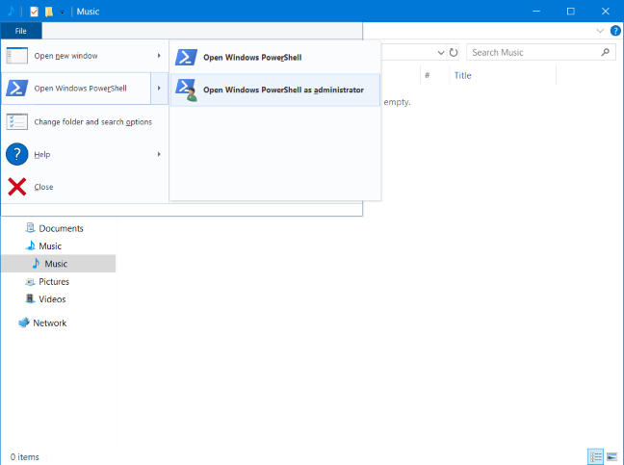Viewport: 624px width, 465px height.
Task: Expand the Help submenu arrow
Action: tap(159, 154)
